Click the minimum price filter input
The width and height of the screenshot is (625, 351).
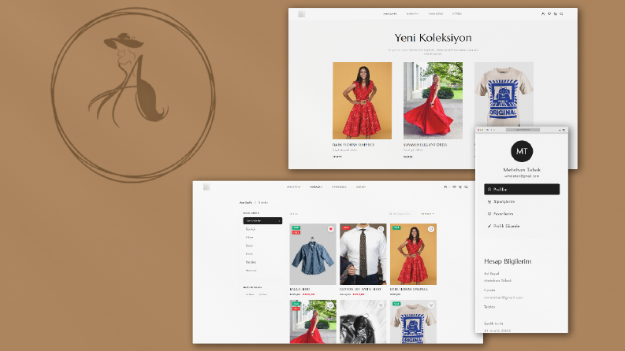click(x=250, y=294)
